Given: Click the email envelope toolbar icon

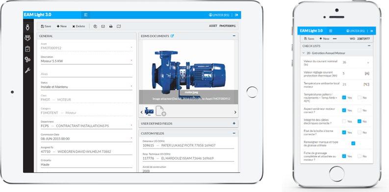Looking at the screenshot, I should coord(103,26).
